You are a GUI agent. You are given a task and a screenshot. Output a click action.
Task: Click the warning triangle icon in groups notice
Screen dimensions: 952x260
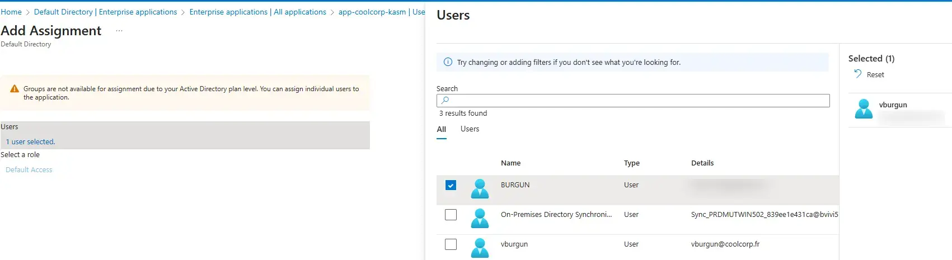point(15,89)
